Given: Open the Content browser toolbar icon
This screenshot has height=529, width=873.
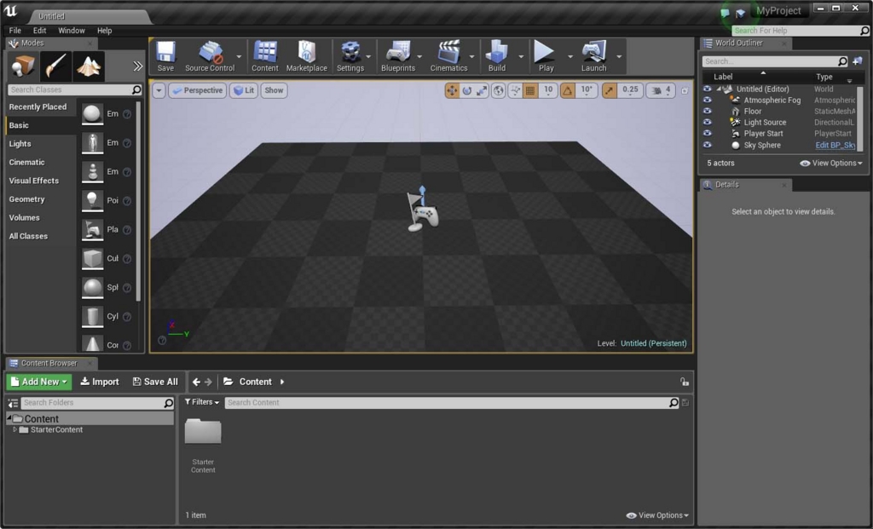Looking at the screenshot, I should [x=265, y=56].
